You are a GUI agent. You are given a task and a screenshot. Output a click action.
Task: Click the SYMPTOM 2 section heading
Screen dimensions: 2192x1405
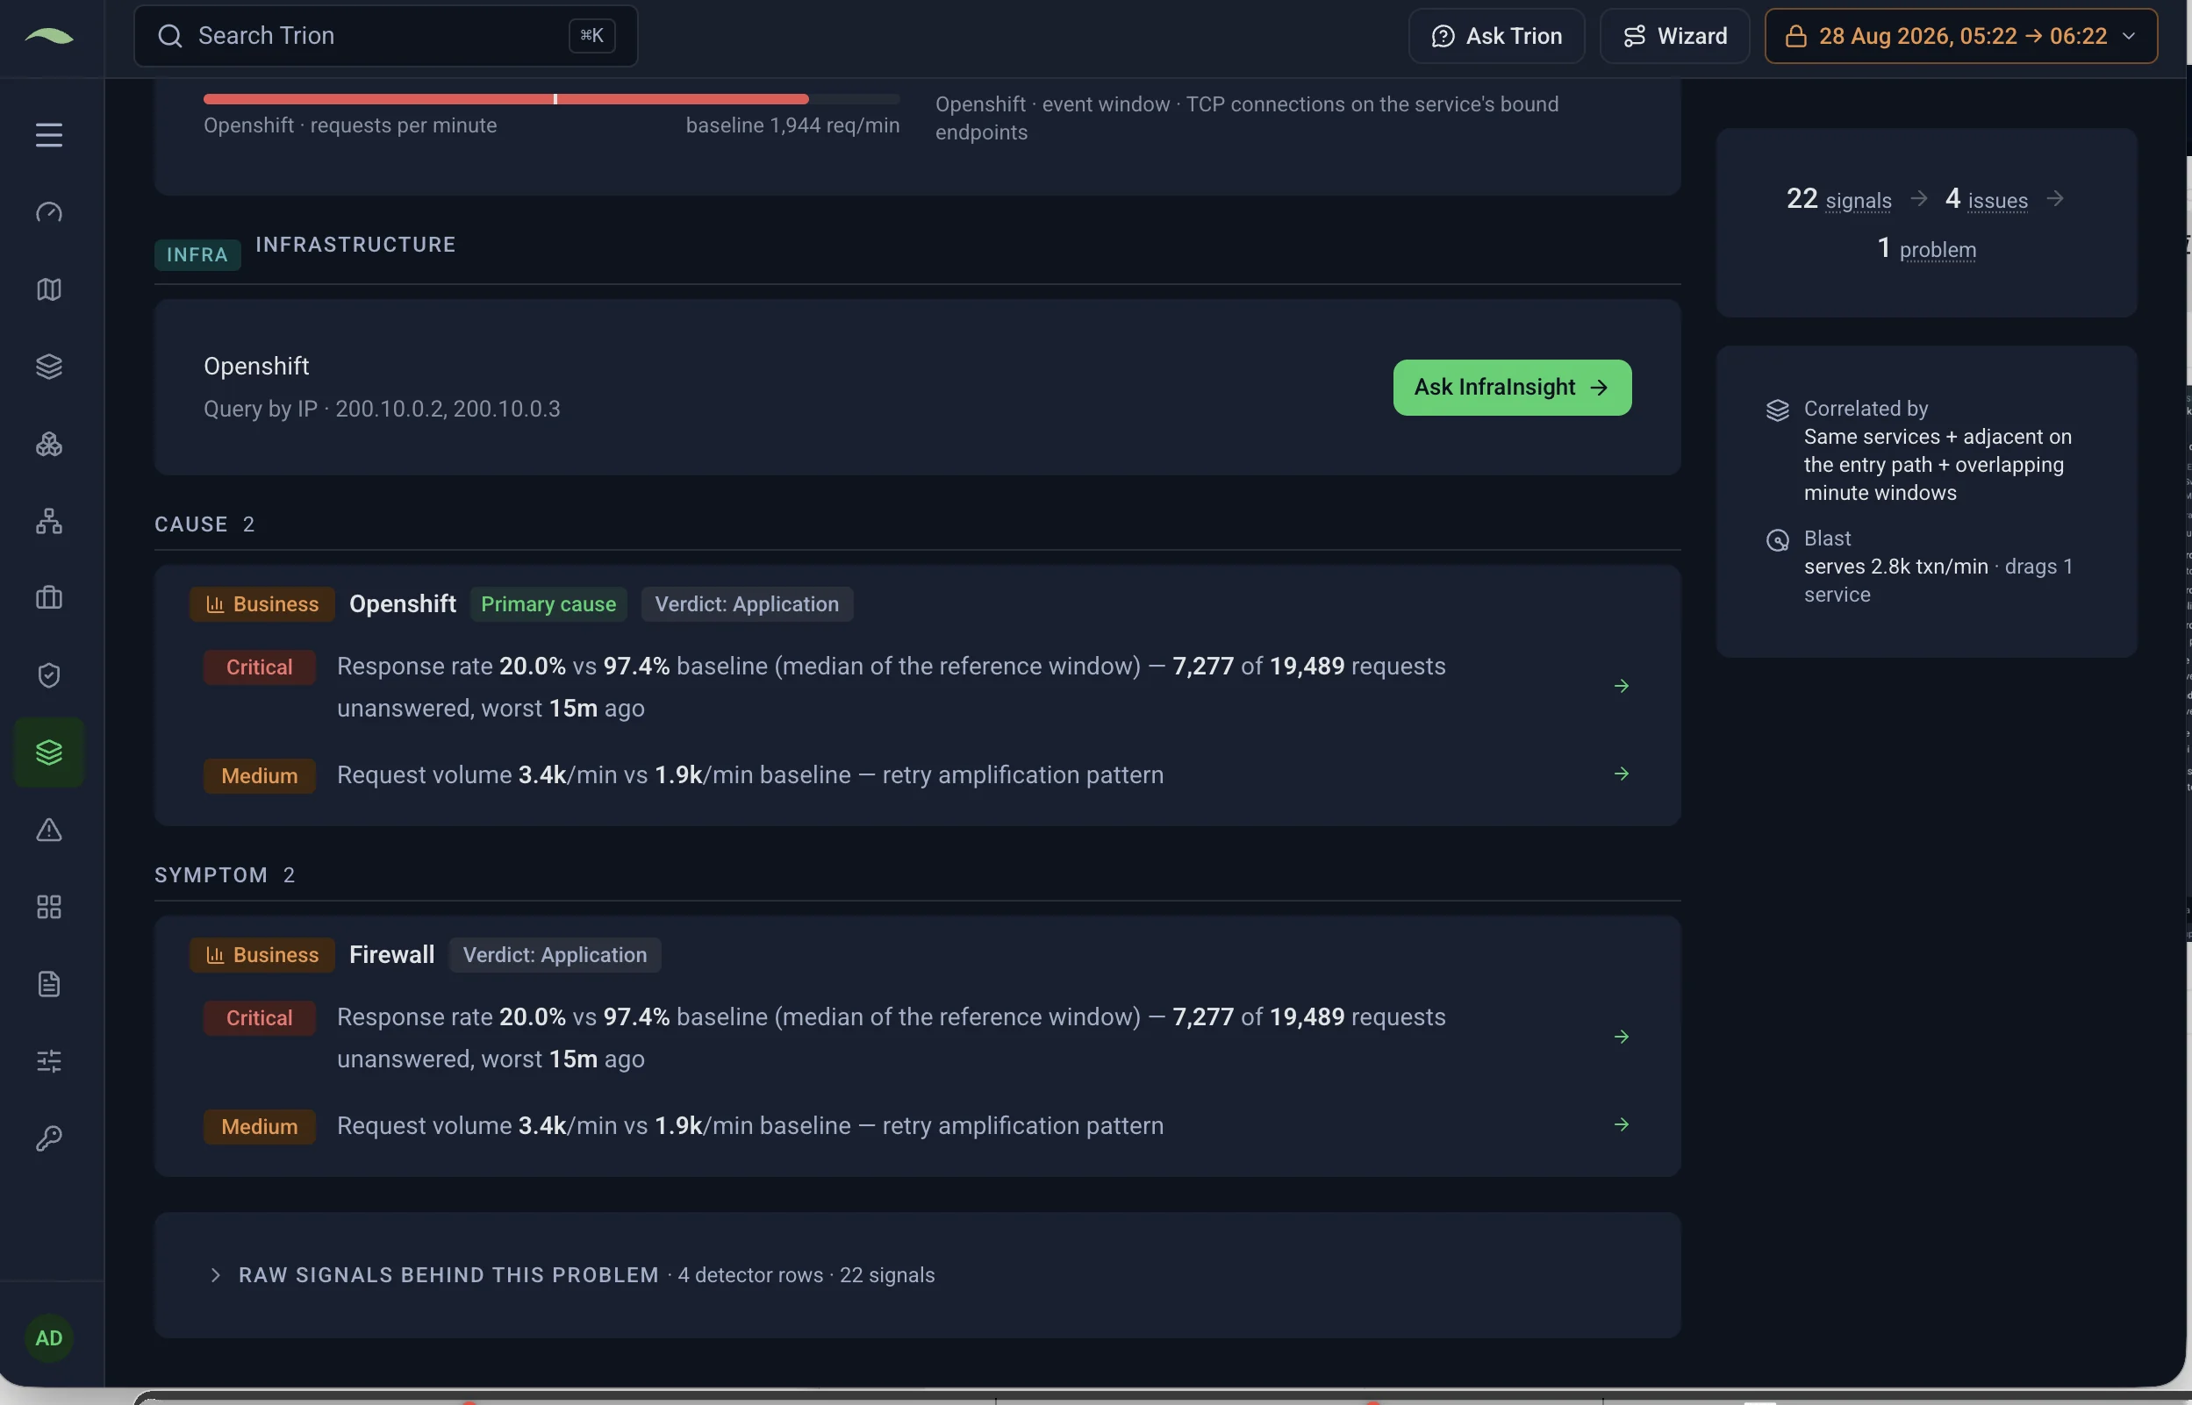pyautogui.click(x=225, y=875)
